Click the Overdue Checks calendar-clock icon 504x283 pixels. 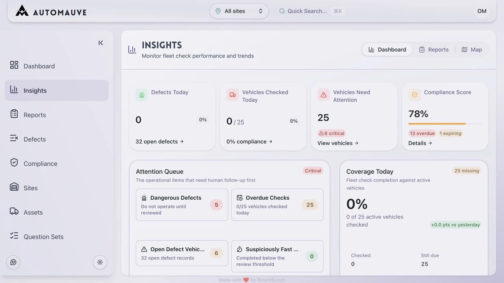click(239, 198)
